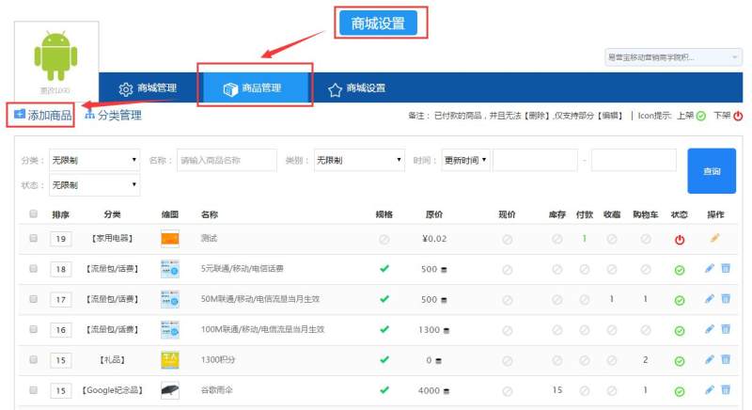Click the edit pencil for 谷歌雨伞 row
The height and width of the screenshot is (410, 752).
click(710, 389)
